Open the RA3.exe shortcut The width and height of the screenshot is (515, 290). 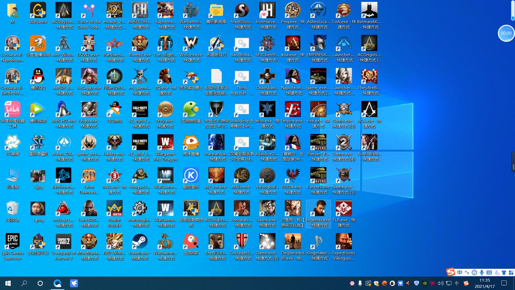pyautogui.click(x=115, y=181)
